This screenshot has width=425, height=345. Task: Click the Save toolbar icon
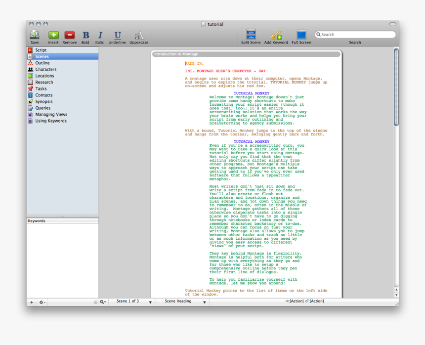[x=35, y=35]
